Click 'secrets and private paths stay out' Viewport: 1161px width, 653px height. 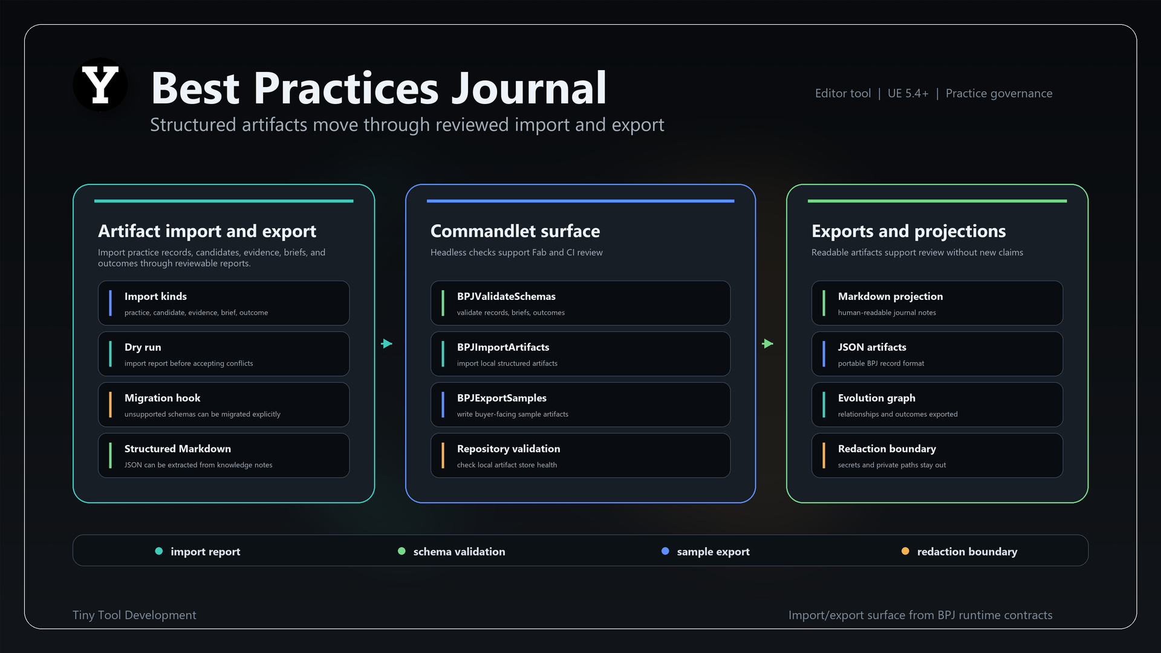pos(892,465)
